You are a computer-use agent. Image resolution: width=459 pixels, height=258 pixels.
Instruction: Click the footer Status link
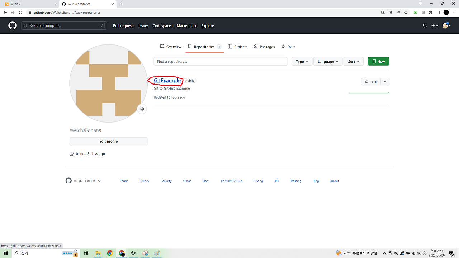(x=187, y=181)
